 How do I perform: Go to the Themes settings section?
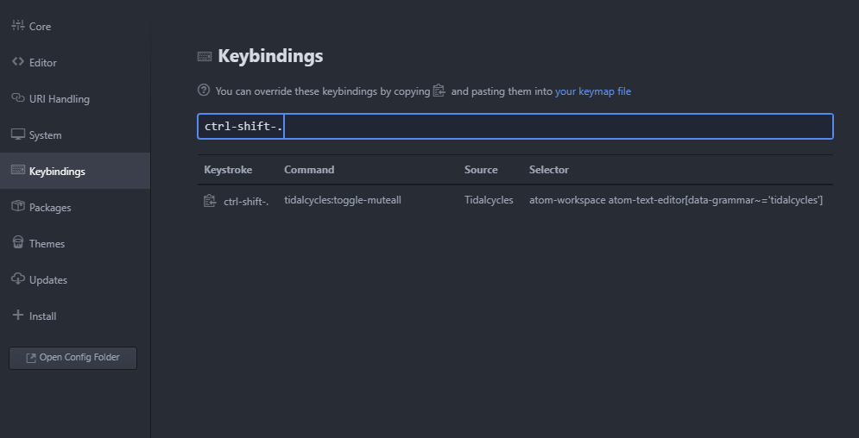point(47,244)
